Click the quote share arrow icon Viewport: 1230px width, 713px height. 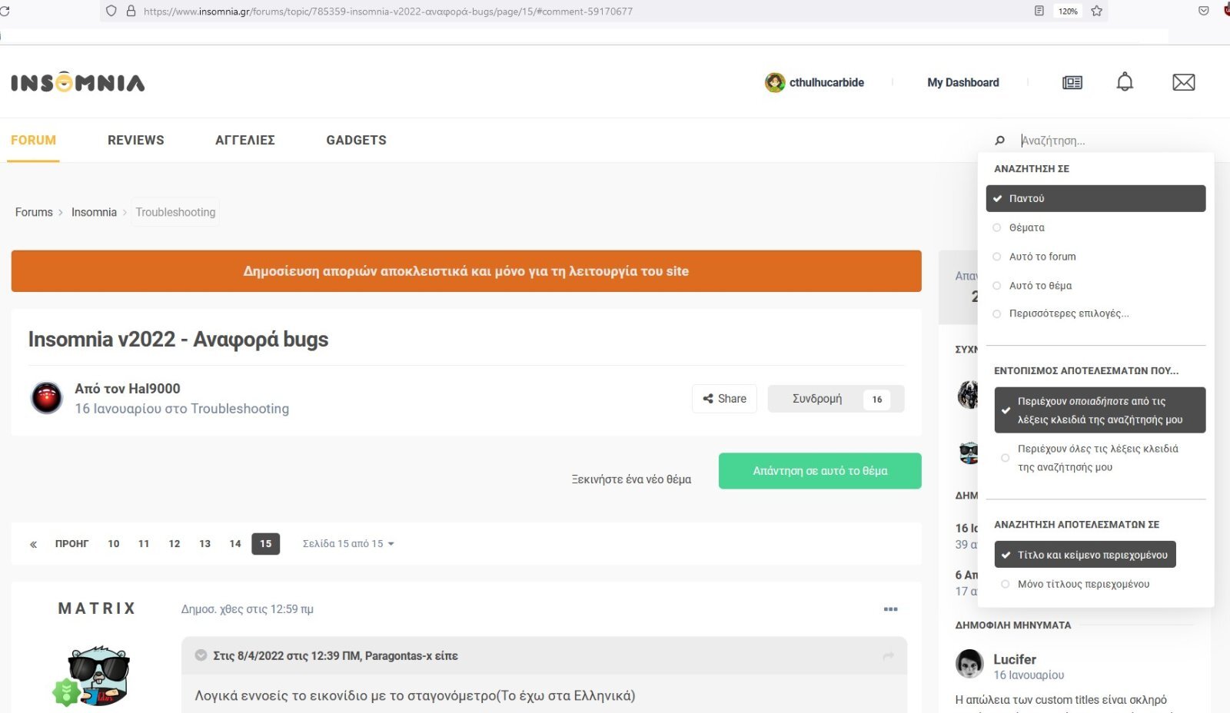888,656
